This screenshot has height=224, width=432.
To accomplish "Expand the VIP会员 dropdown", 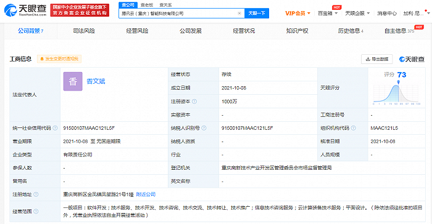I will click(x=298, y=13).
